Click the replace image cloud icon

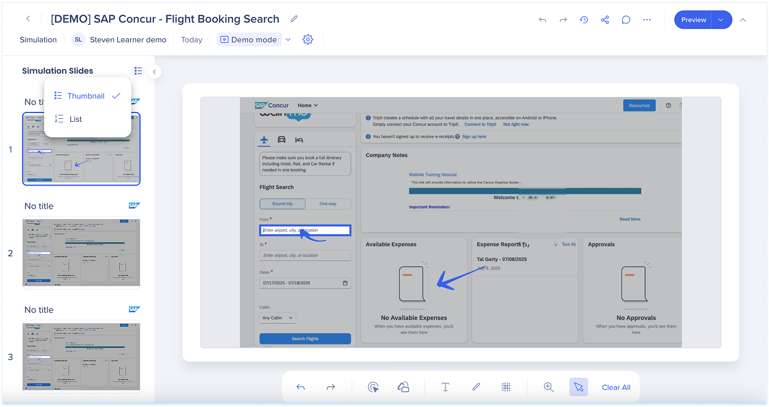pos(403,387)
